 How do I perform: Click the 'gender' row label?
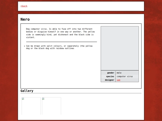click(110, 73)
